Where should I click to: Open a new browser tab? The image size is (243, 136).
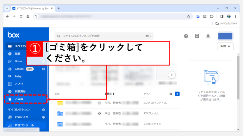[59, 8]
